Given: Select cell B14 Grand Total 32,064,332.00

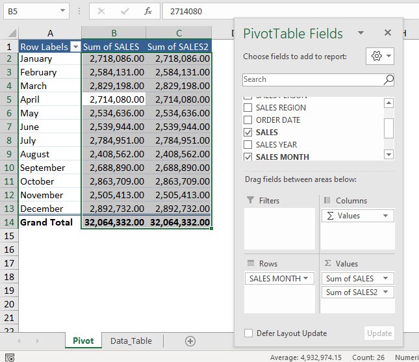Looking at the screenshot, I should pos(114,222).
